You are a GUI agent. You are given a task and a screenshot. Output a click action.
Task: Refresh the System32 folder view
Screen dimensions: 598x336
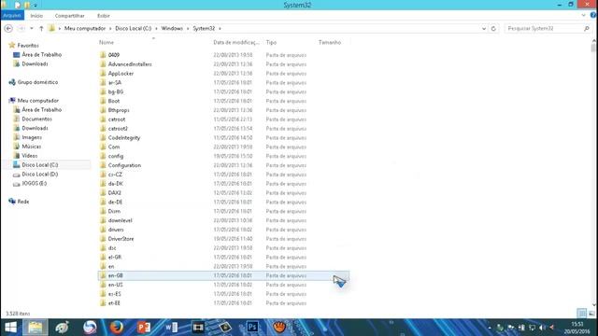[x=493, y=29]
